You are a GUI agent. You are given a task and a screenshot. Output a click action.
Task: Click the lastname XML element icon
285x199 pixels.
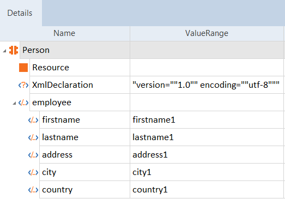click(33, 137)
